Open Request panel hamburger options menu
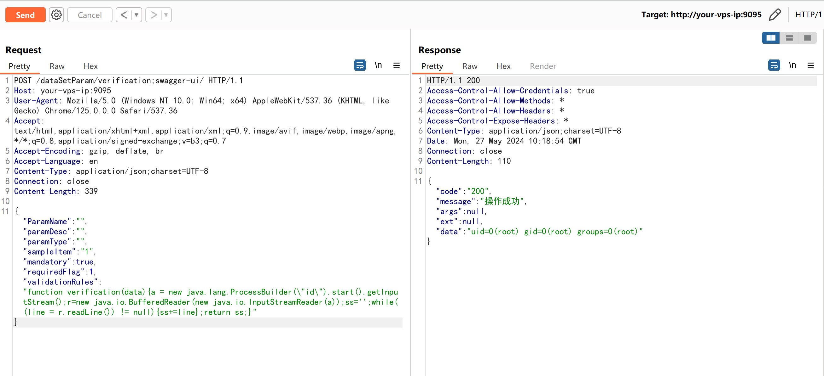 pyautogui.click(x=396, y=65)
